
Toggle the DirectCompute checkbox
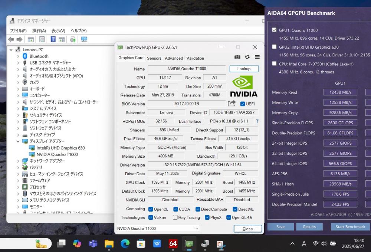coord(198,209)
